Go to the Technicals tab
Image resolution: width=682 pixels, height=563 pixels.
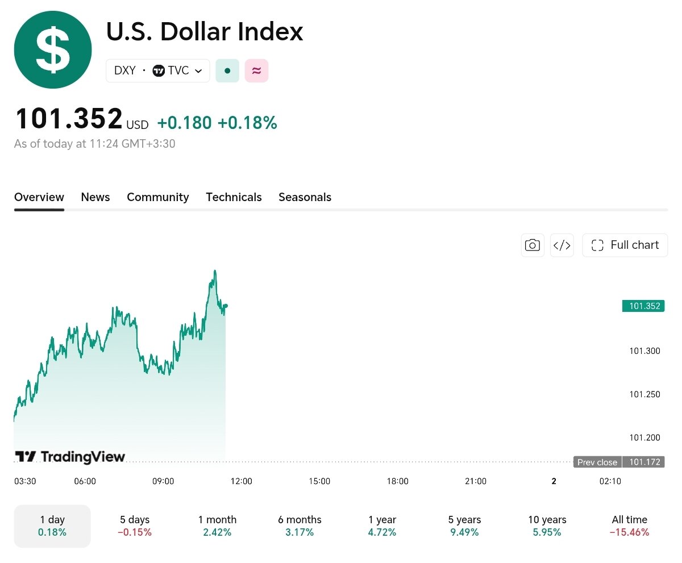(x=234, y=197)
